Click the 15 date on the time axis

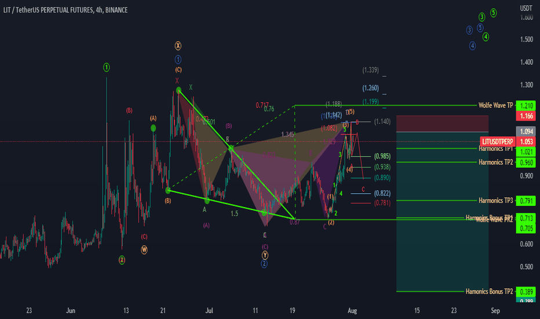click(x=417, y=311)
